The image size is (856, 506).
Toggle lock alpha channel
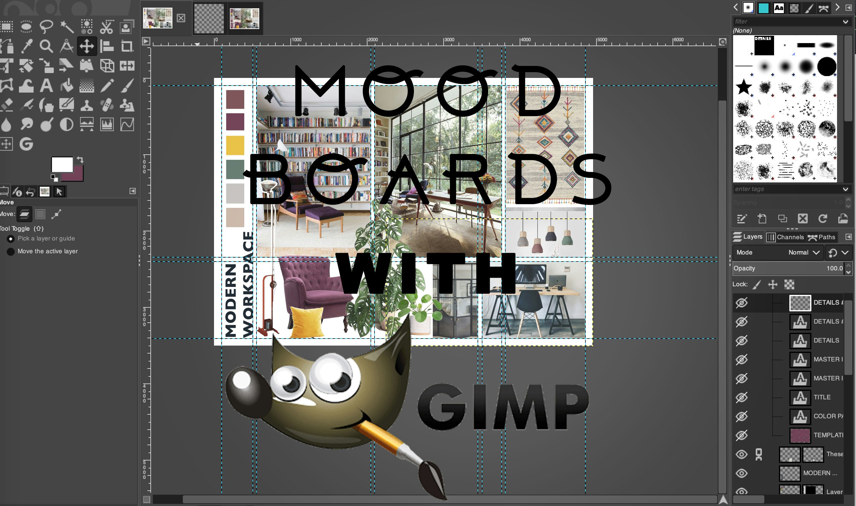tap(789, 284)
